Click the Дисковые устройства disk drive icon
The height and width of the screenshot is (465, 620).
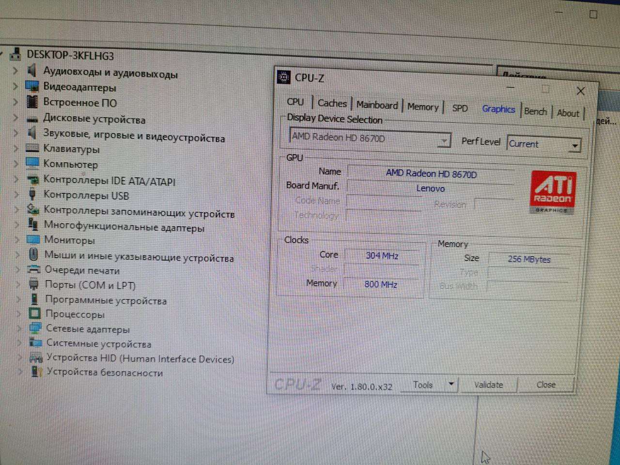tap(32, 119)
